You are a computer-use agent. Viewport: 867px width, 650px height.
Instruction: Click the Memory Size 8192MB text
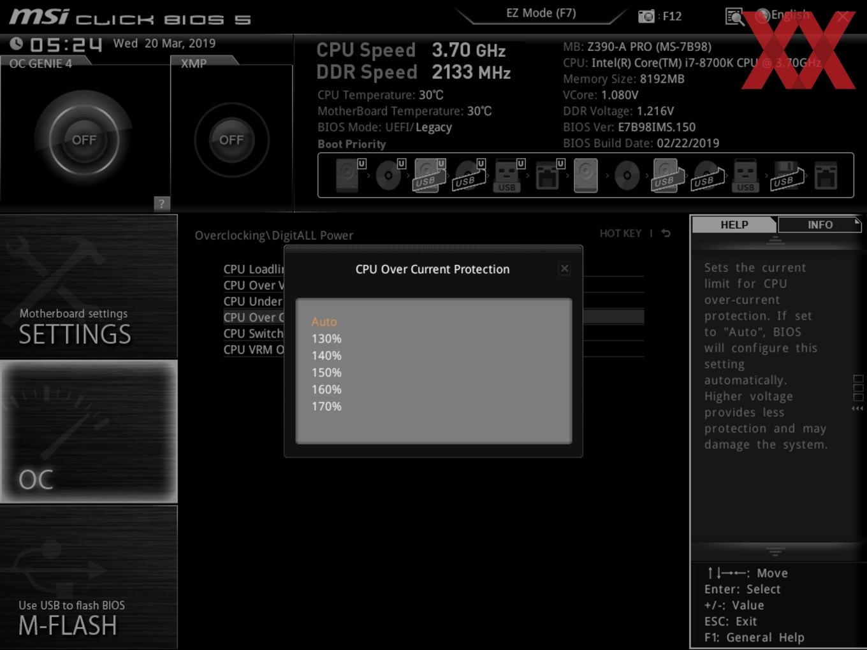click(x=623, y=79)
